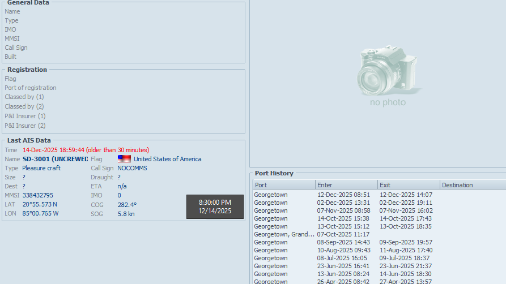Viewport: 506px width, 284px height.
Task: Select the exit time 12-Dec-2025 14:07
Action: pyautogui.click(x=406, y=195)
